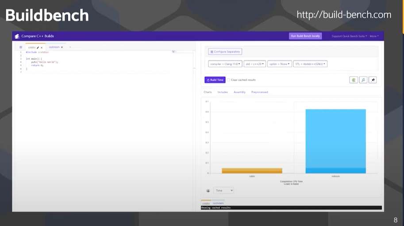Open the STL = libstdc++(GNU) dropdown
Screen dimensions: 404x226
click(x=310, y=64)
